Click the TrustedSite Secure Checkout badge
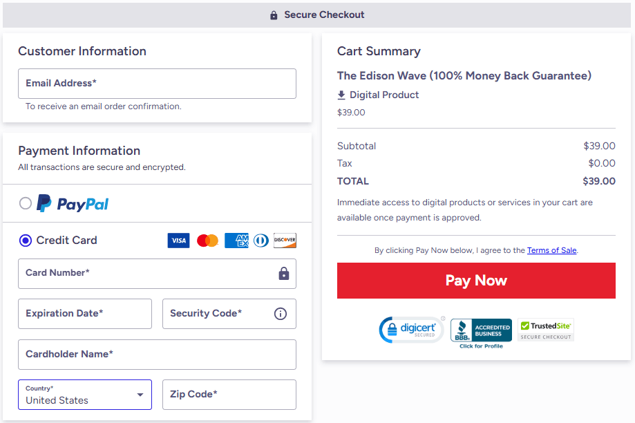The image size is (635, 423). click(x=545, y=330)
